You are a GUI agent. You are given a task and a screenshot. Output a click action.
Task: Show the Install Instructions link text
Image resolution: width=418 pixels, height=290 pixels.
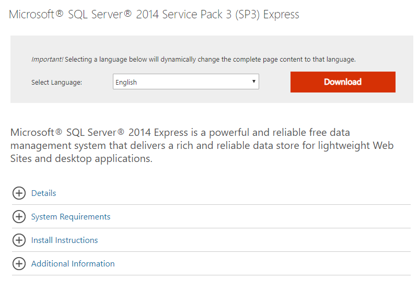pos(64,240)
